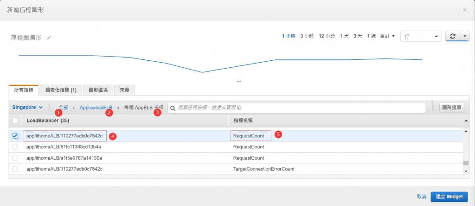475x206 pixels.
Task: Open the 行 graph type dropdown
Action: pyautogui.click(x=421, y=36)
